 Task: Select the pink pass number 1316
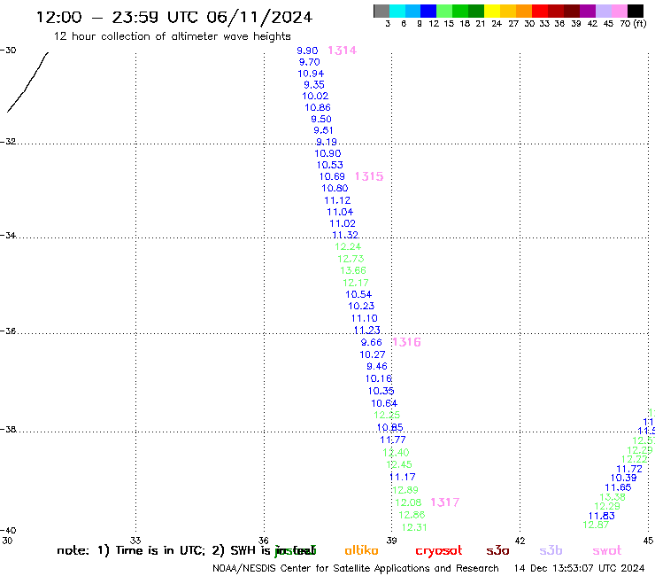[x=406, y=342]
